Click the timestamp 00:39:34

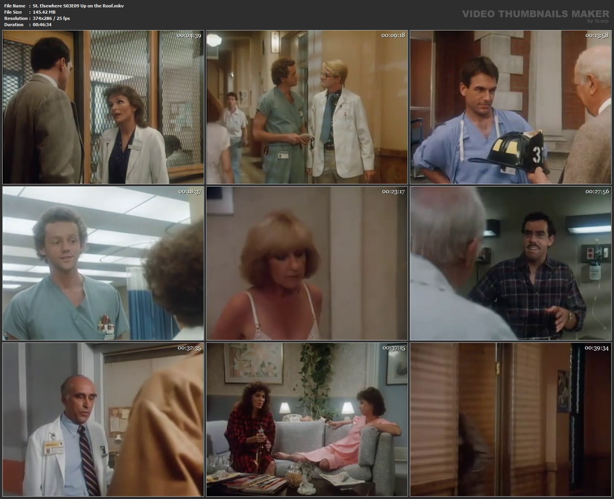(597, 348)
